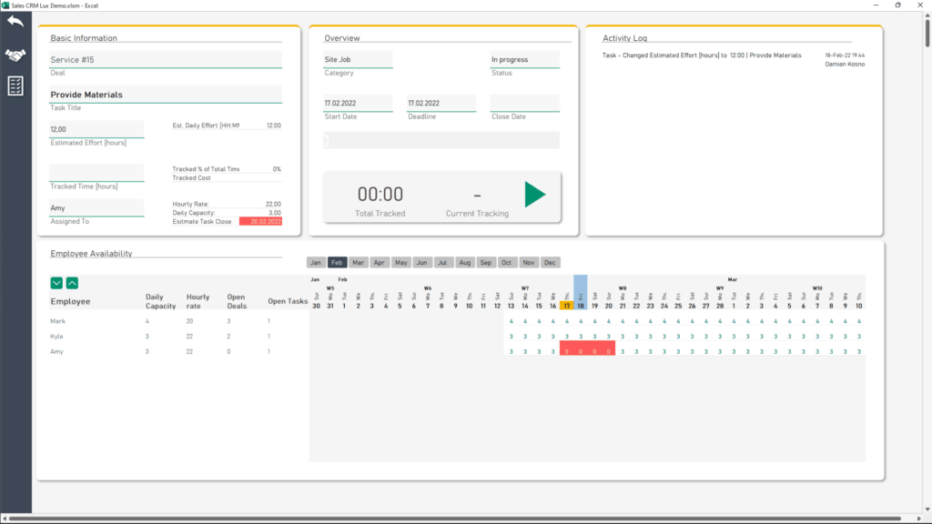Click the green down-chevron above the employee list
Screen dimensions: 932x524
coord(56,284)
